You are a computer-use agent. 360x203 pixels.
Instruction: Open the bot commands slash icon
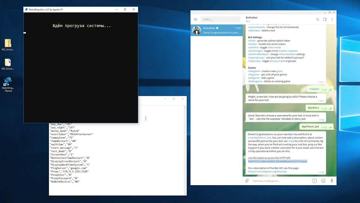point(314,181)
